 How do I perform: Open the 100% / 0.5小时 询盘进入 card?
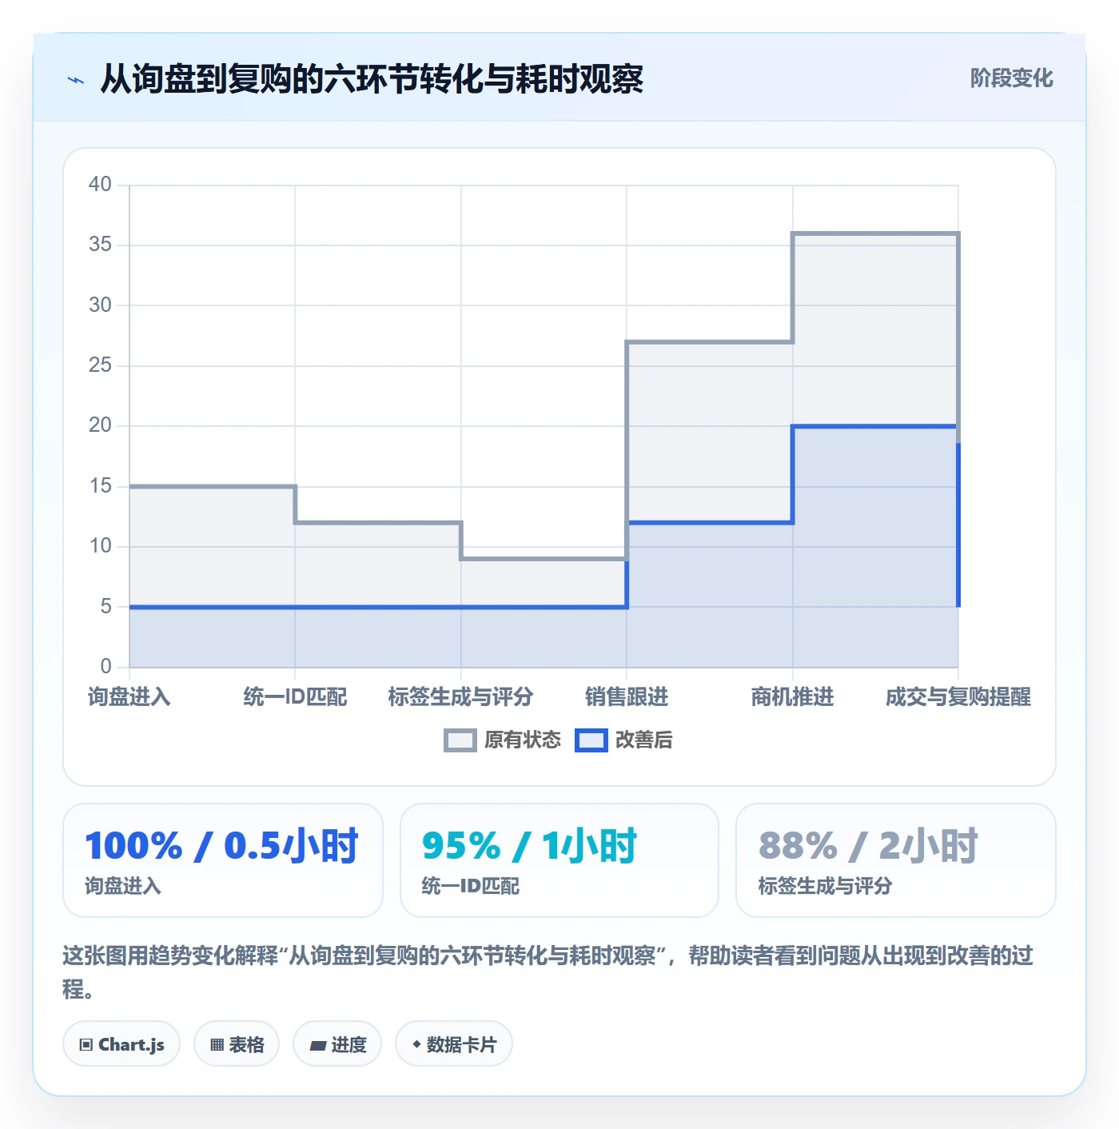pos(223,860)
